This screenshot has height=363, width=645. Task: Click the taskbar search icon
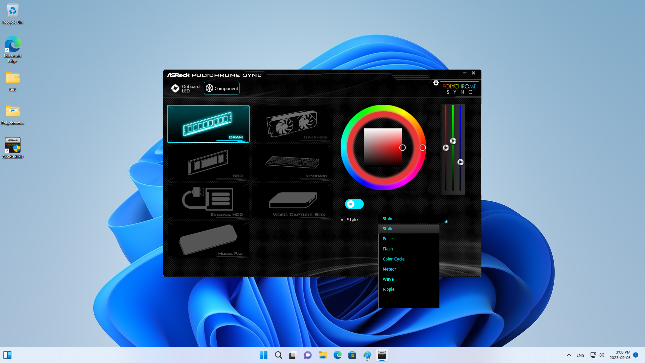click(x=278, y=355)
